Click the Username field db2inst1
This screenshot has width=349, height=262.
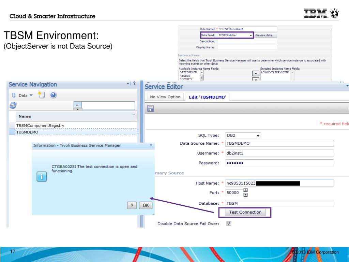pyautogui.click(x=279, y=153)
